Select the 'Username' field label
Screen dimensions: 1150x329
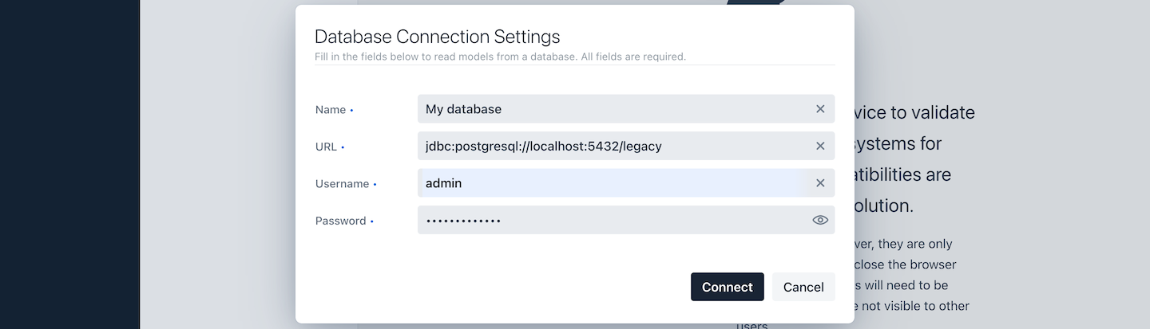tap(342, 184)
